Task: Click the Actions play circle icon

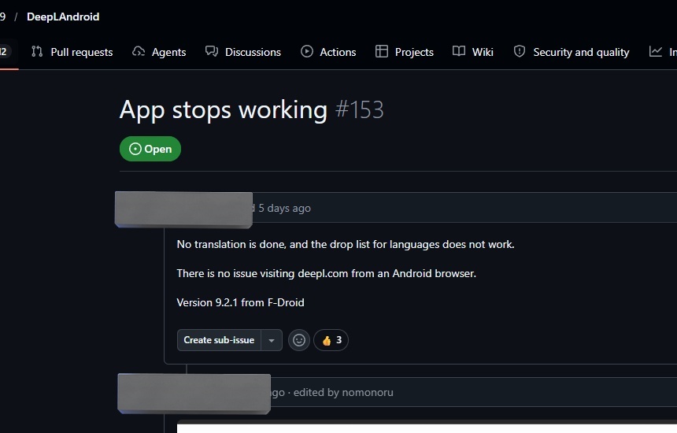Action: [307, 51]
